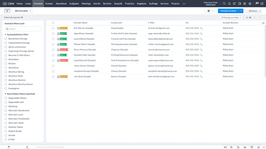The height and width of the screenshot is (149, 266).
Task: Select the James Venere row checkbox
Action: click(x=53, y=65)
